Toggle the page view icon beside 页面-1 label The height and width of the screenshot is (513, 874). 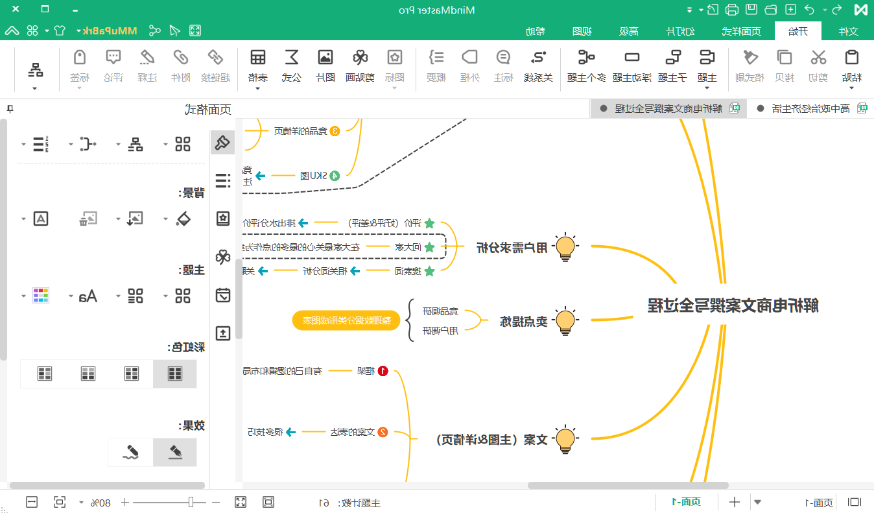click(x=855, y=502)
